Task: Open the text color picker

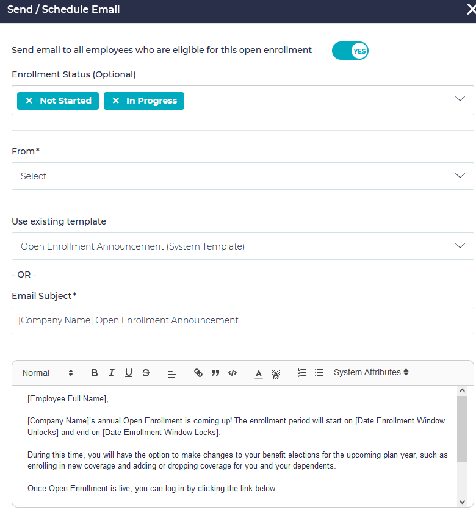Action: (259, 372)
